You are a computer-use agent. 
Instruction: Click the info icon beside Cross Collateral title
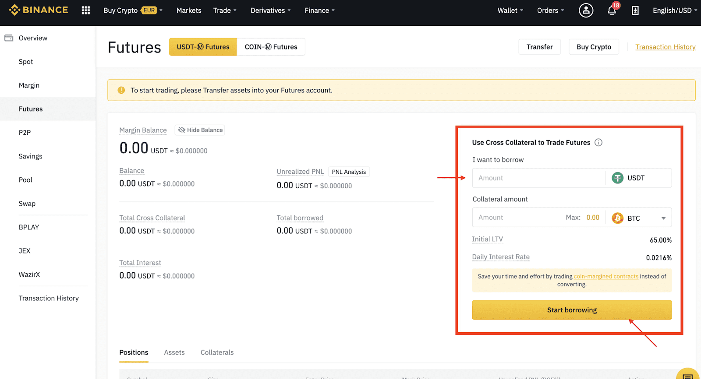(598, 142)
